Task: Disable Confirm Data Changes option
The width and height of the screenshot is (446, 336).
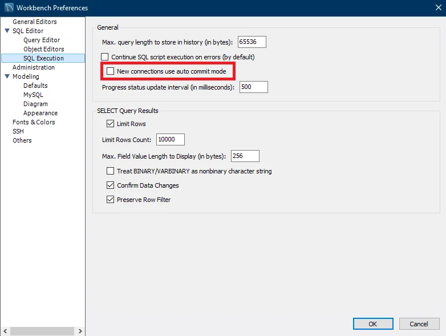Action: [111, 185]
